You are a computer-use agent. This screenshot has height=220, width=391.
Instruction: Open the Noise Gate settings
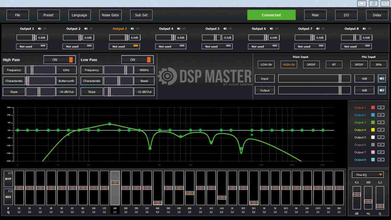click(x=110, y=15)
